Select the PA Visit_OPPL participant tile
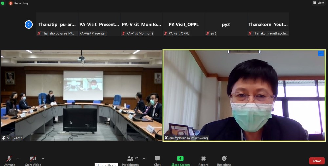This screenshot has width=328, height=166. click(x=184, y=24)
